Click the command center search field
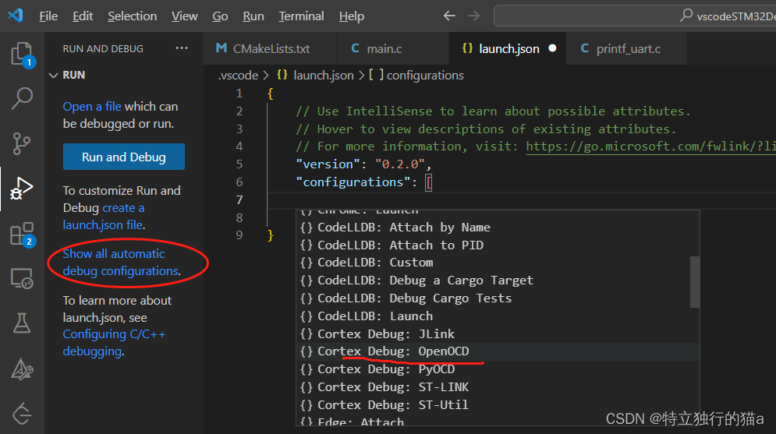Screen dimensions: 776x434 [635, 16]
